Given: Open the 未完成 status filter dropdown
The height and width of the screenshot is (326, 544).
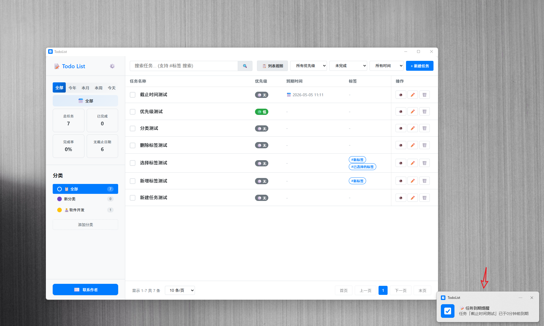Looking at the screenshot, I should pyautogui.click(x=348, y=66).
